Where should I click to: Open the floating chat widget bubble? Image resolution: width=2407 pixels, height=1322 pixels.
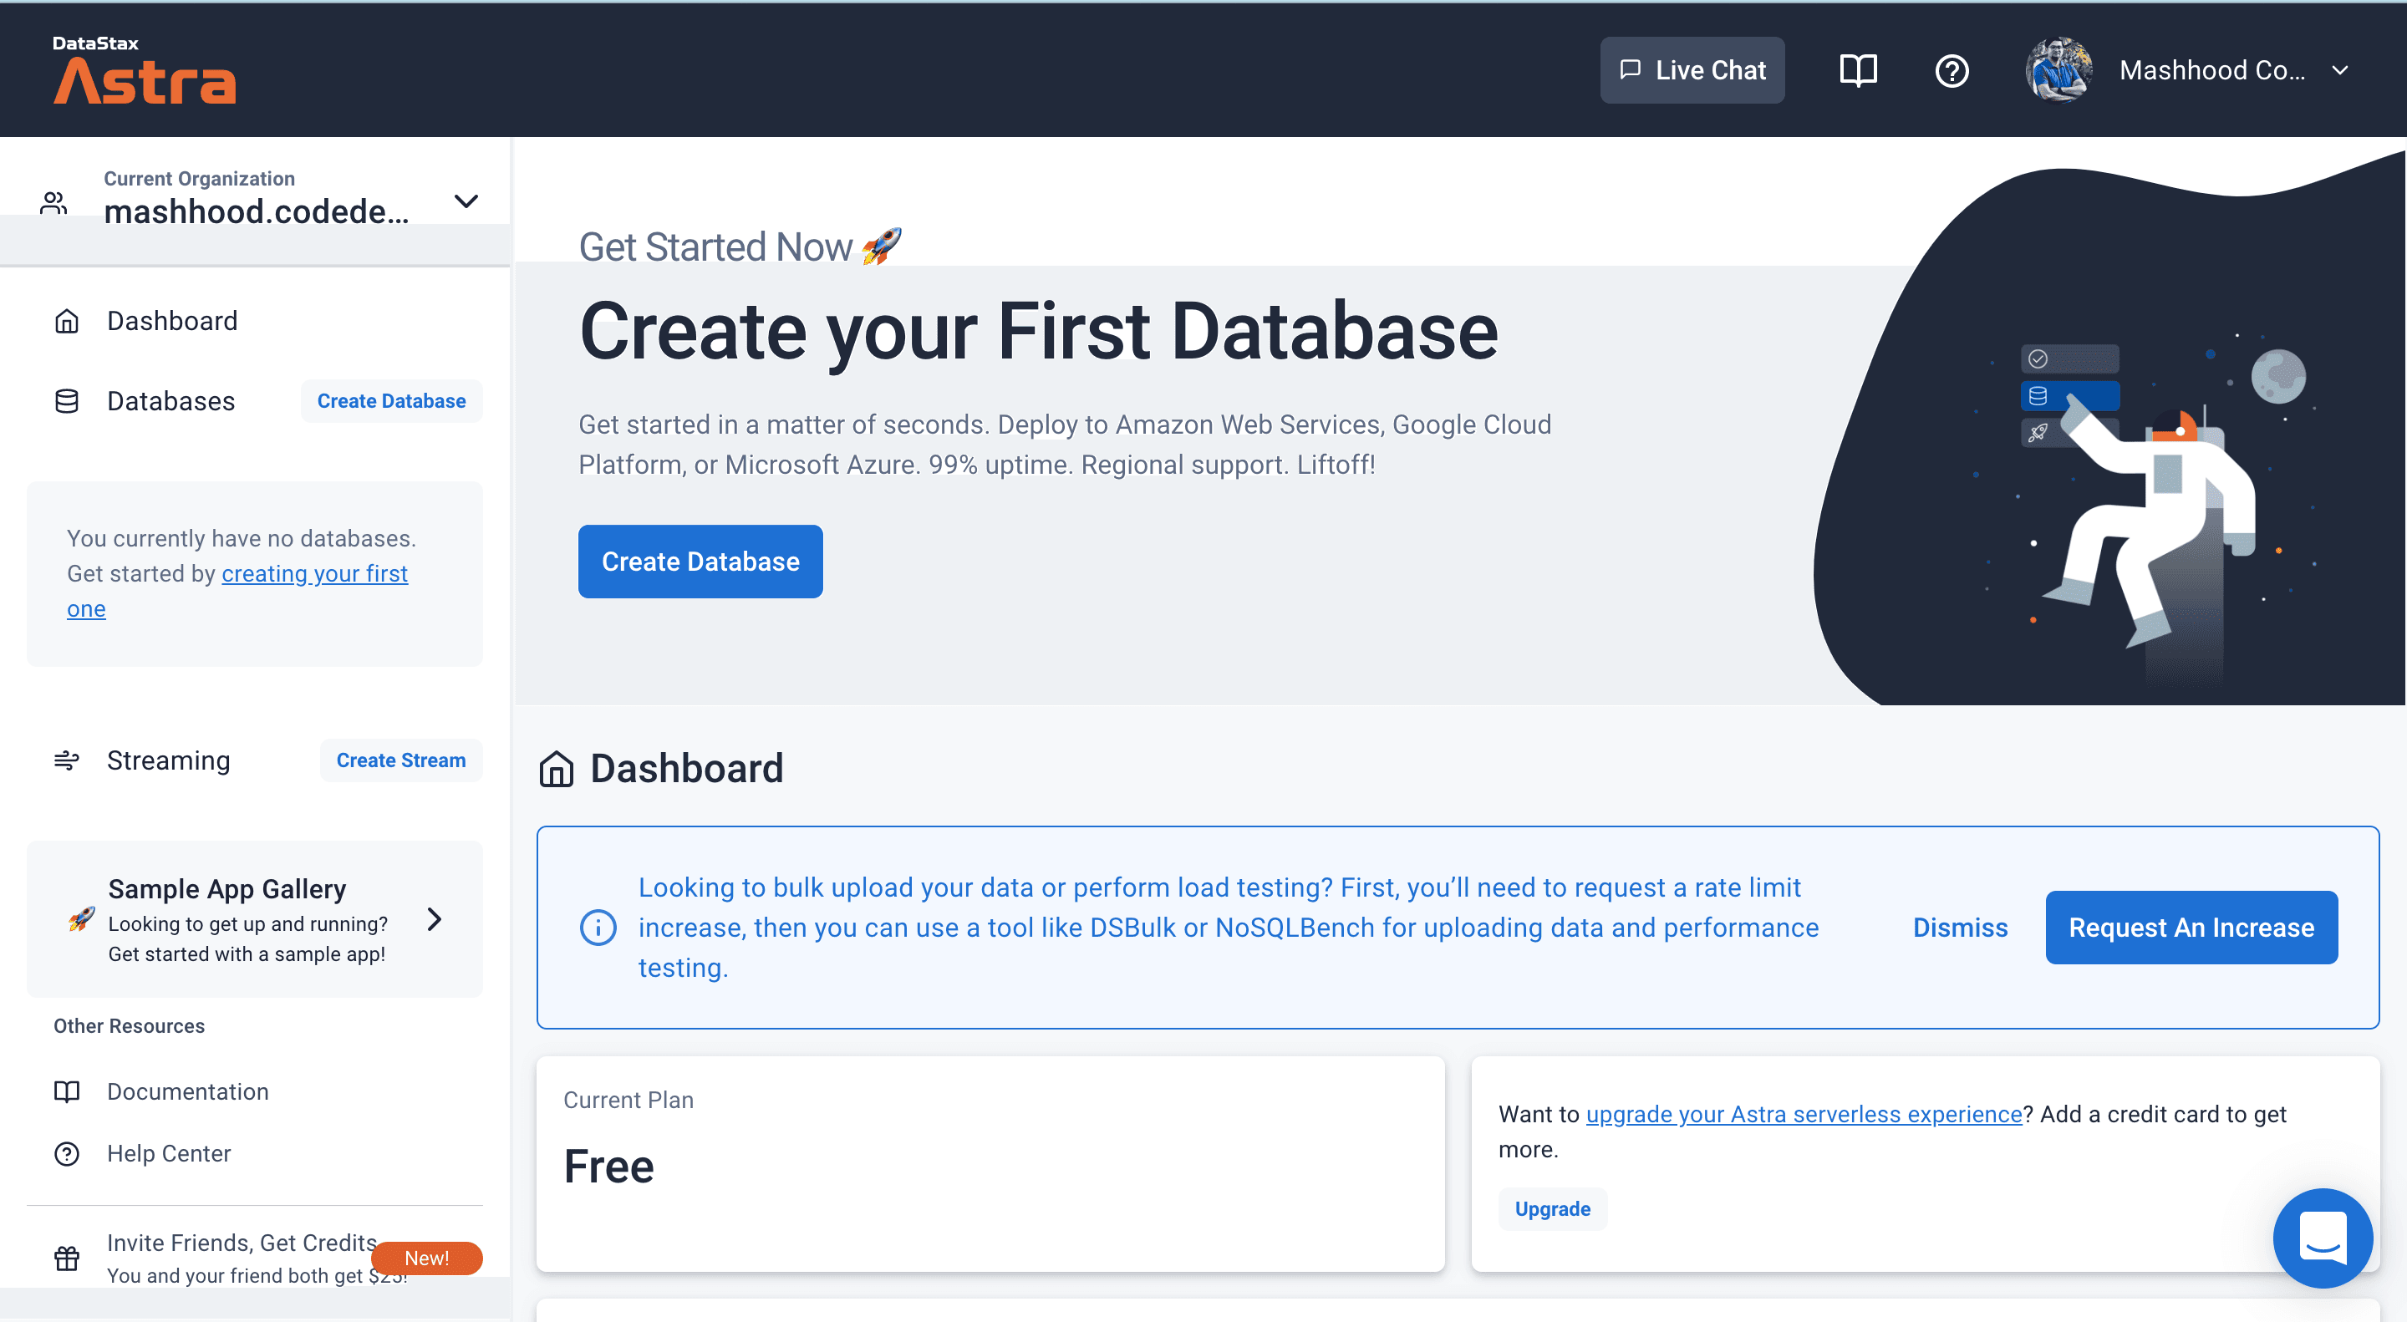[2322, 1238]
